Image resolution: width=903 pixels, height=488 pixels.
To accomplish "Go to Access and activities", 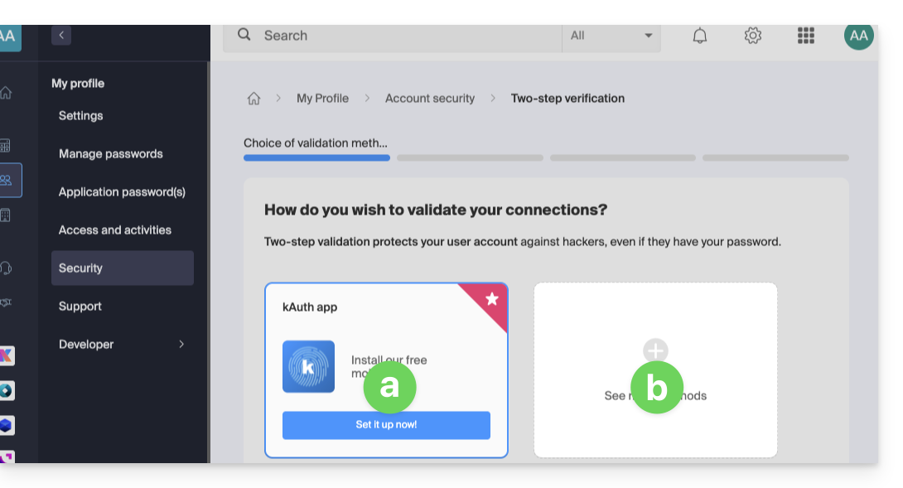I will tap(114, 230).
